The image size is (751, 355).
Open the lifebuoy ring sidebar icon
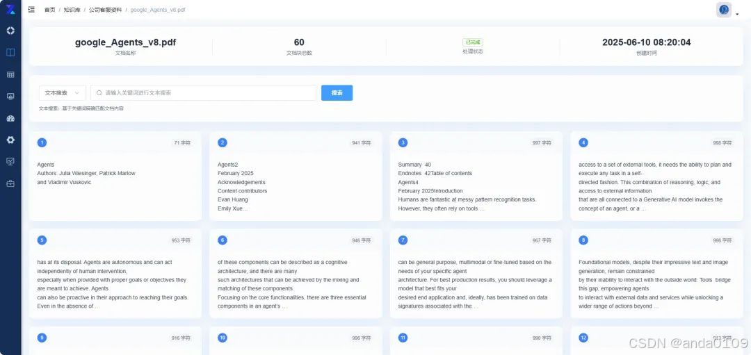pos(10,31)
